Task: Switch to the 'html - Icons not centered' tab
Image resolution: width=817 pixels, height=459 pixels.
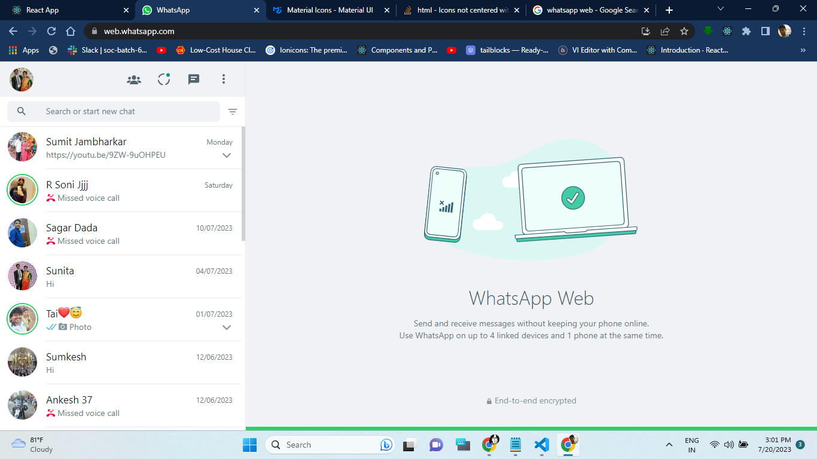Action: click(x=461, y=10)
